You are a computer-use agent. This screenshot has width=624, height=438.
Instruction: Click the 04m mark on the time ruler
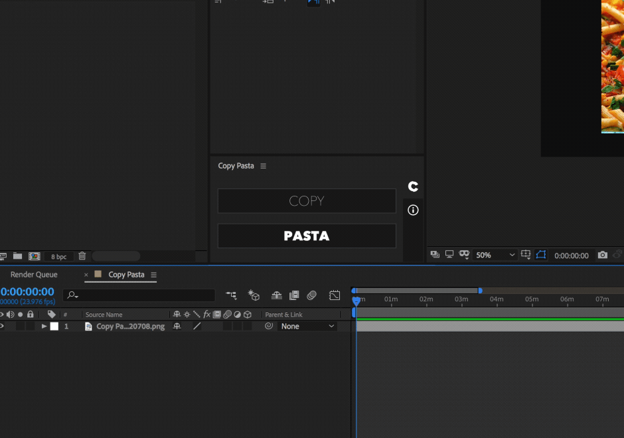(497, 299)
